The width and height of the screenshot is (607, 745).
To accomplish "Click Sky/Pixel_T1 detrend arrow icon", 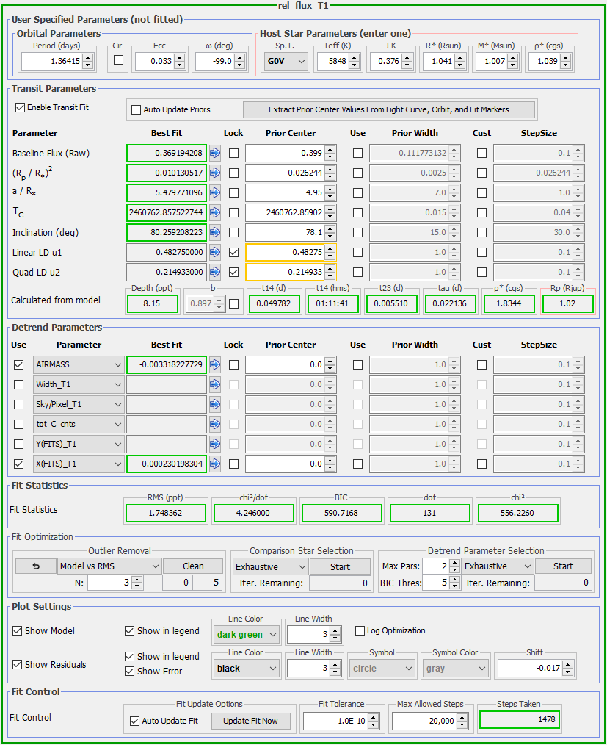I will pos(215,404).
